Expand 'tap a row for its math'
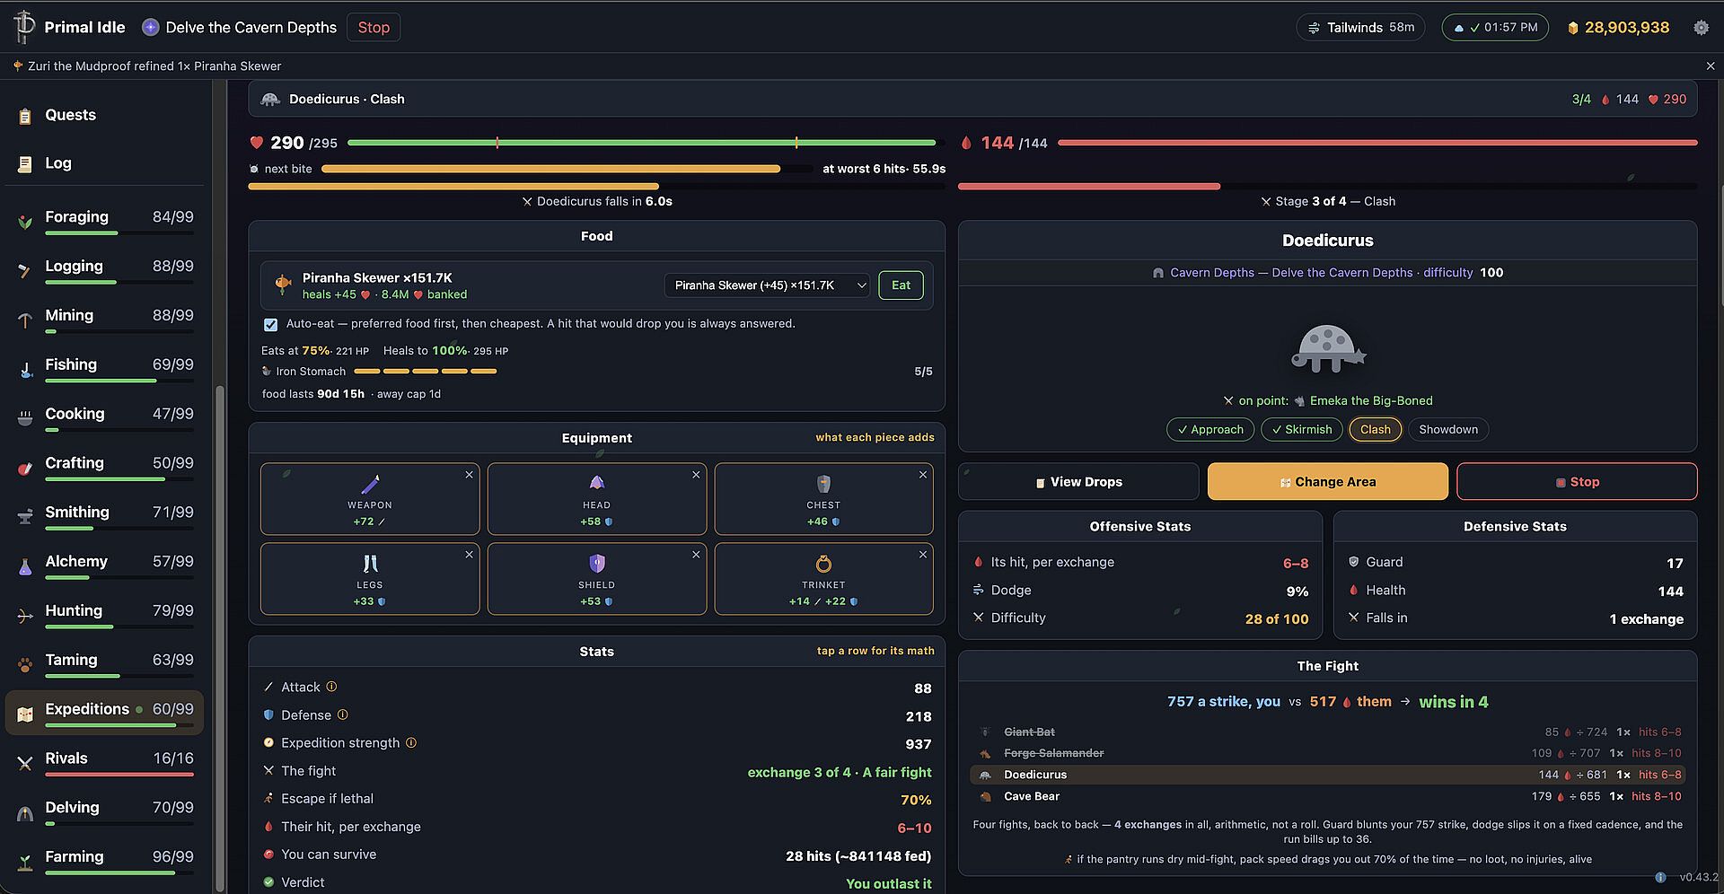This screenshot has width=1724, height=894. 875,651
